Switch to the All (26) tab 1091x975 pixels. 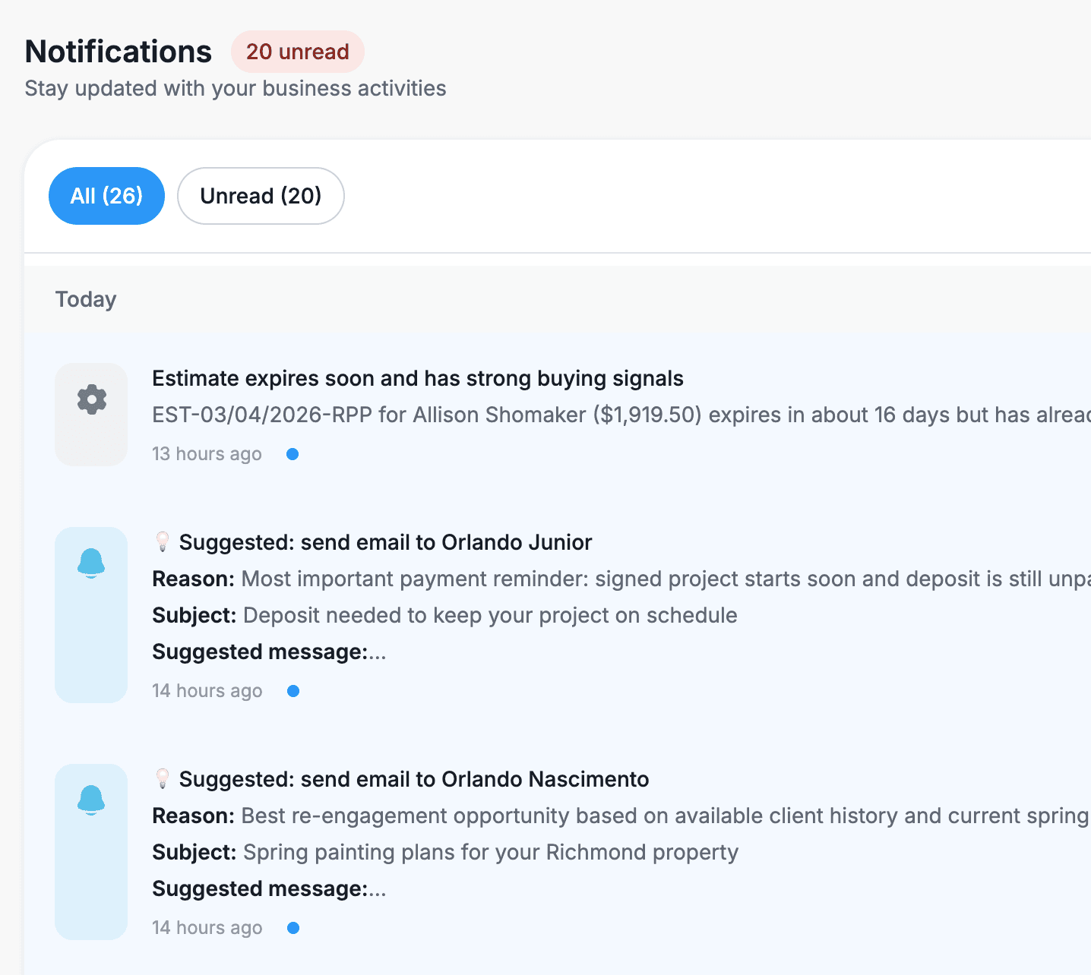tap(106, 196)
